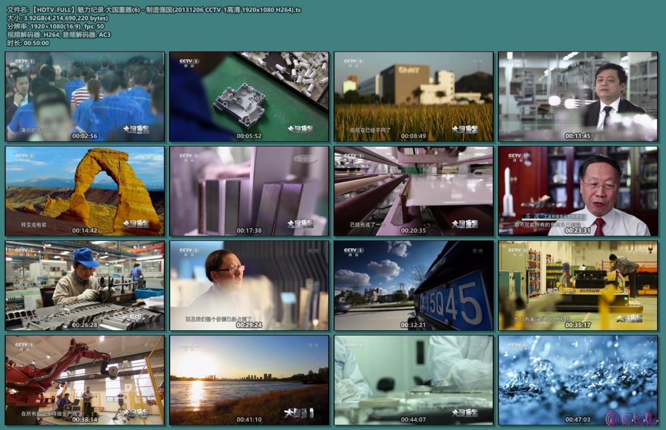Viewport: 666px width, 430px height.
Task: Open the thumbnail timestamped 00:26:28
Action: [85, 286]
